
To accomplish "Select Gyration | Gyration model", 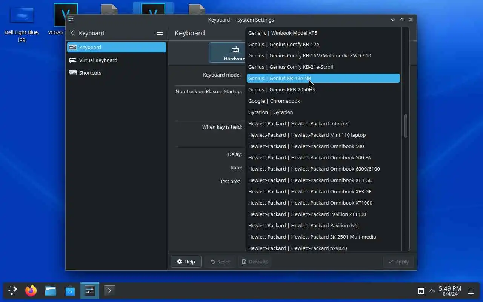I will coord(323,112).
